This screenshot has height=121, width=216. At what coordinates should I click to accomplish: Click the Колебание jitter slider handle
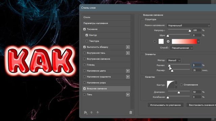[168, 97]
